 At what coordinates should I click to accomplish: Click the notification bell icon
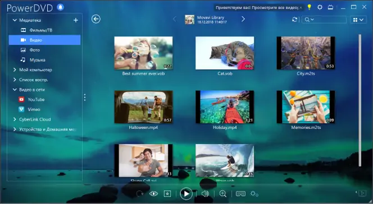click(61, 7)
